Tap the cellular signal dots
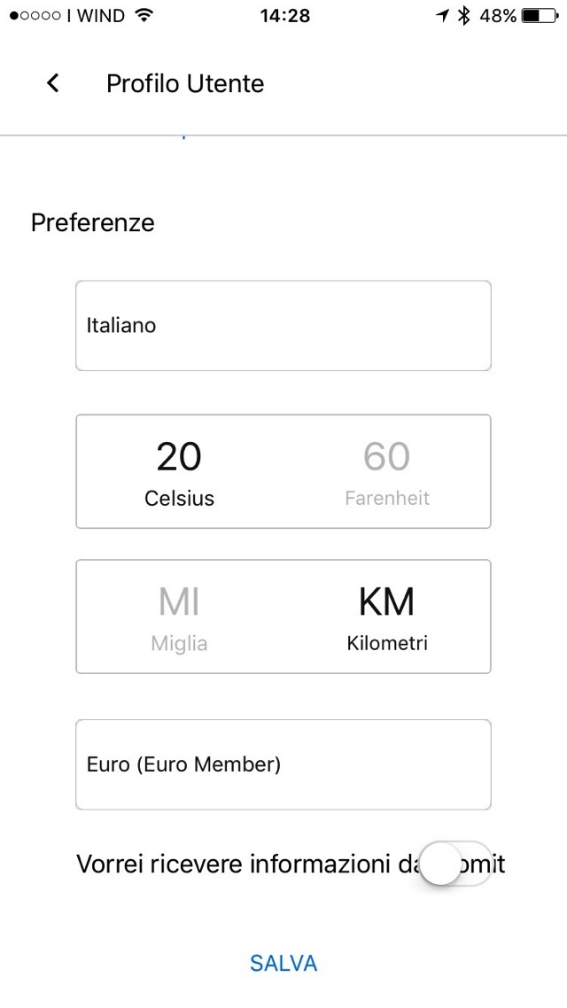 [35, 16]
